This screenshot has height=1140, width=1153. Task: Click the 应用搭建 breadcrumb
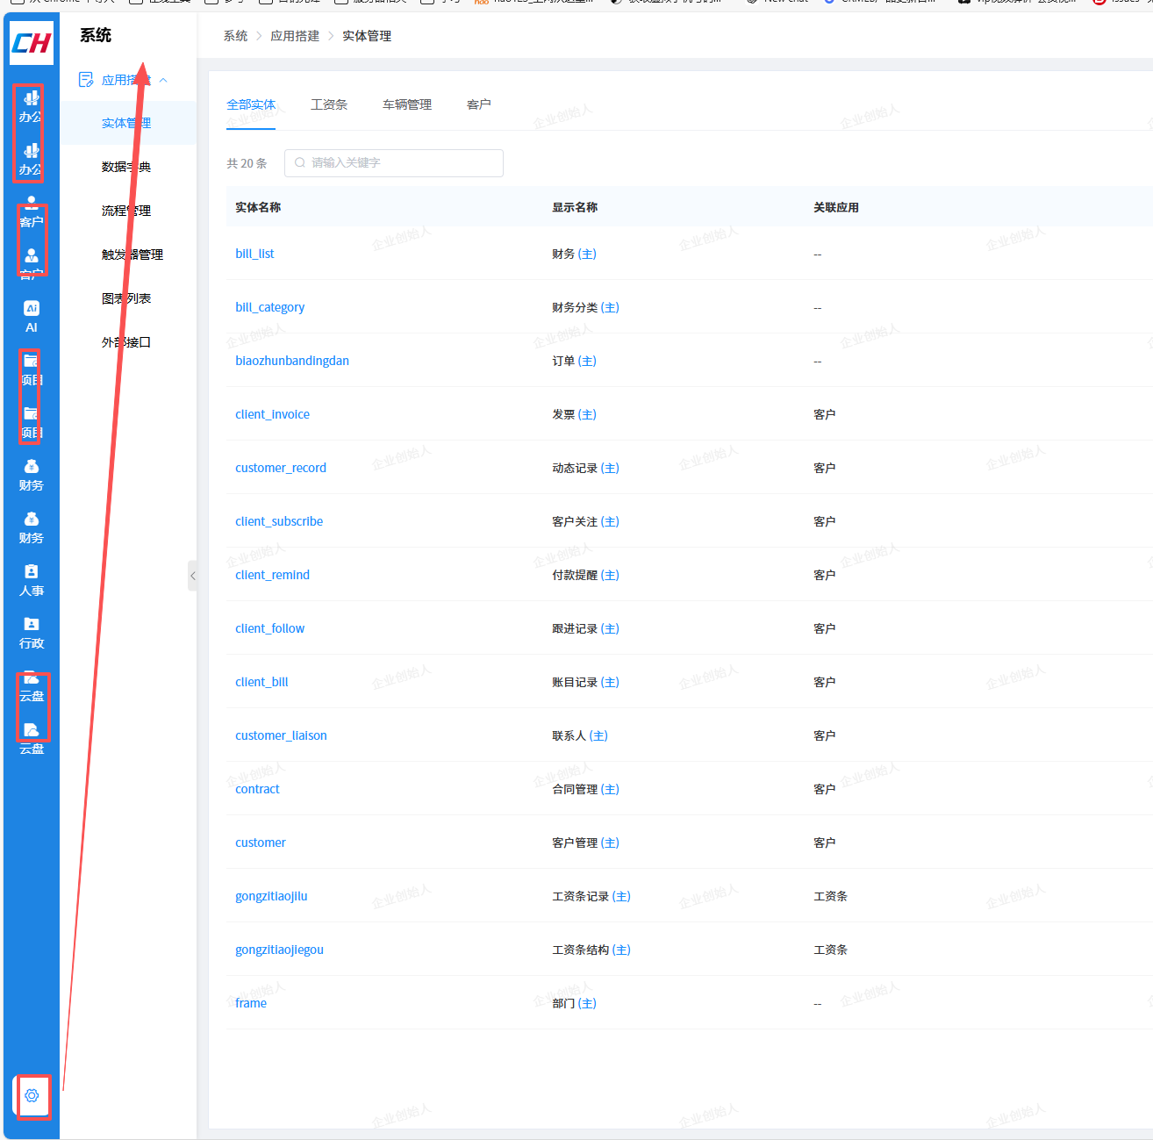click(x=295, y=36)
